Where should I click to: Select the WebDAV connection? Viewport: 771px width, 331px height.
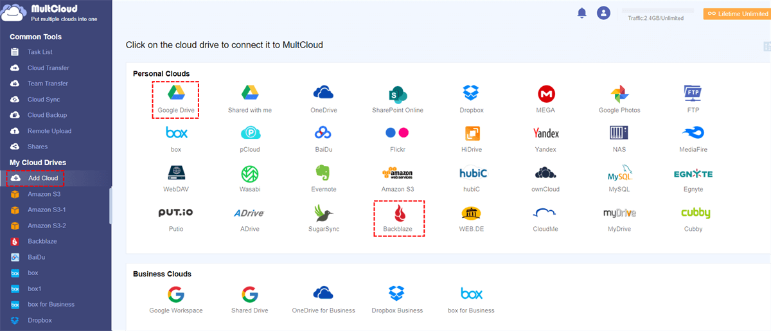tap(175, 179)
